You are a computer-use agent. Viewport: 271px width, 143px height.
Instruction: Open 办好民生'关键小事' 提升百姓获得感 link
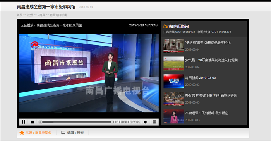tap(211, 95)
